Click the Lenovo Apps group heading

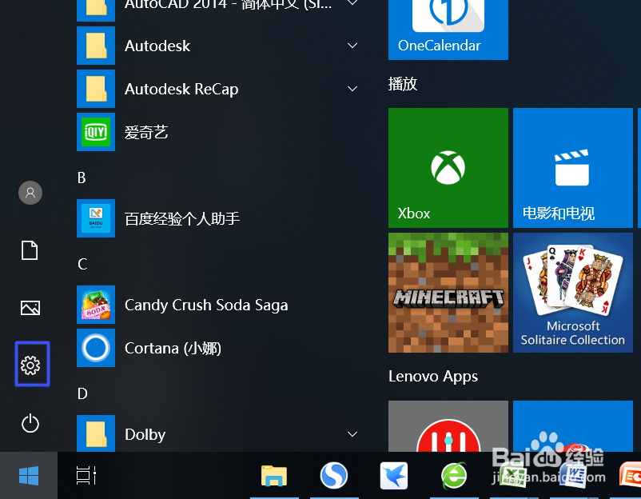pyautogui.click(x=433, y=377)
